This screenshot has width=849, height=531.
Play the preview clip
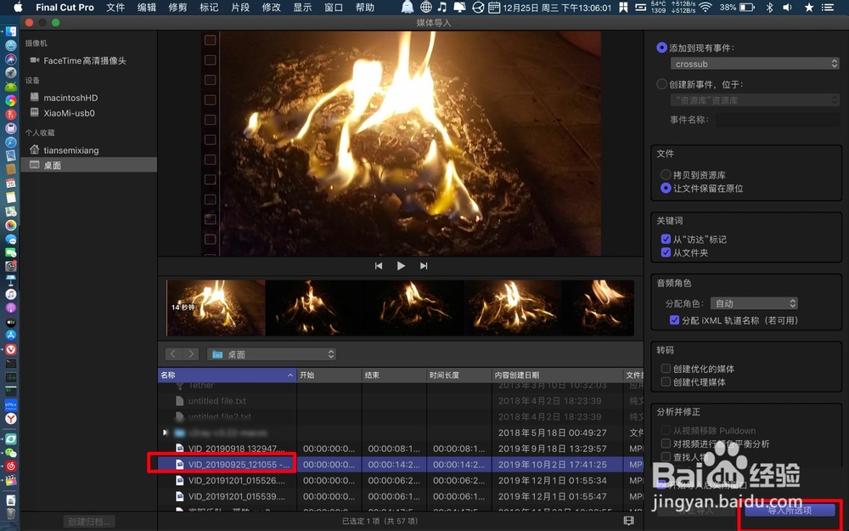(x=401, y=265)
